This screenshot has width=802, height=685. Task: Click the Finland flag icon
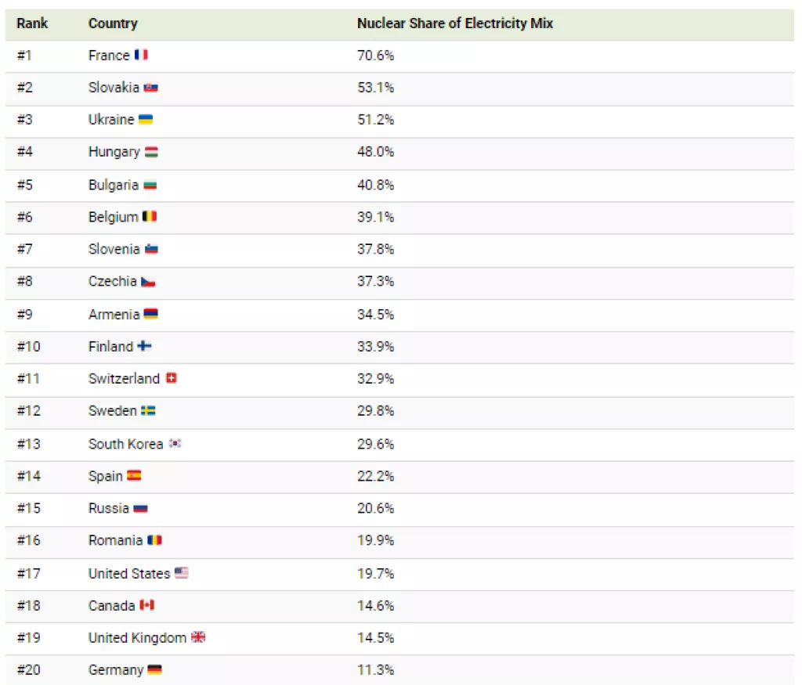click(x=144, y=346)
